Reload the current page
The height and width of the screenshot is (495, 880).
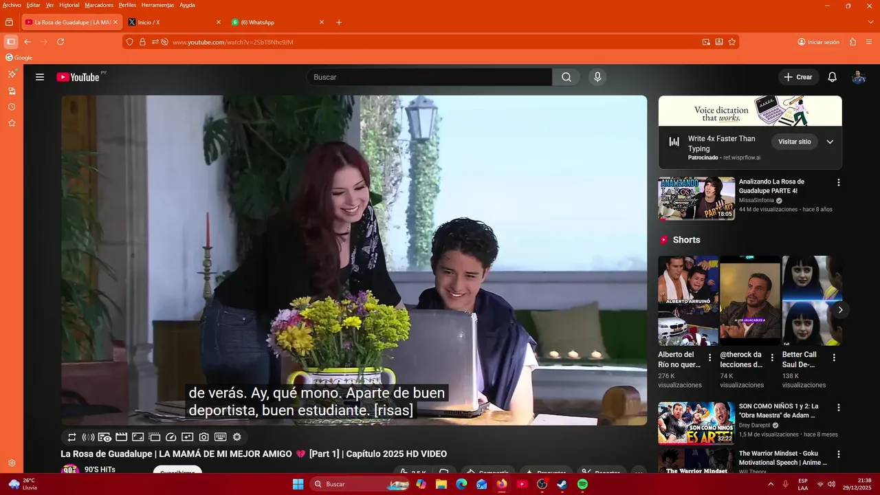pos(60,42)
